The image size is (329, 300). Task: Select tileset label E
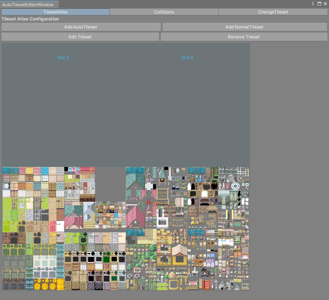[191, 170]
